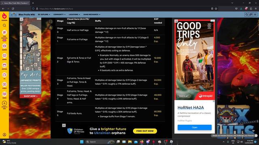Screen dimensions: 259x145
Task: Expand the article with the fullscreen icon
Action: pos(51,21)
